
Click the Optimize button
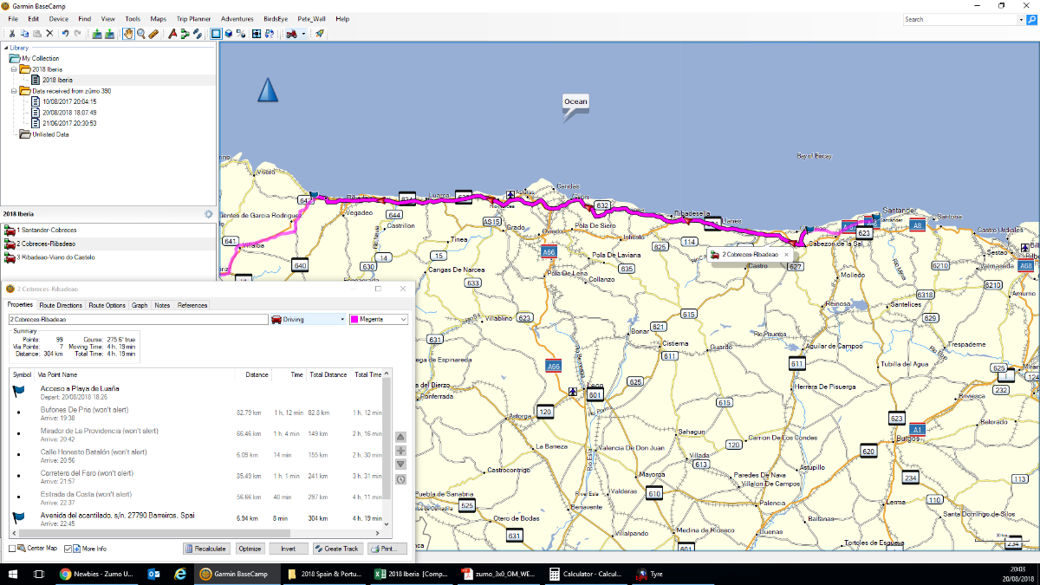click(x=250, y=549)
